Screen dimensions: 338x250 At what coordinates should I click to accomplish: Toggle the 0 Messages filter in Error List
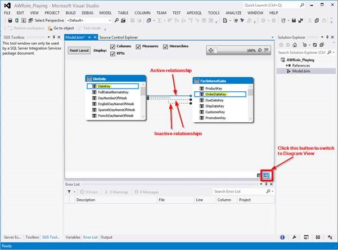point(146,192)
